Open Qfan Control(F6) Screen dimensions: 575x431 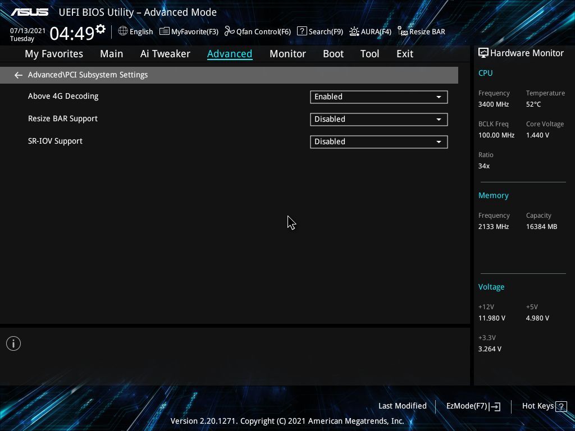click(257, 31)
